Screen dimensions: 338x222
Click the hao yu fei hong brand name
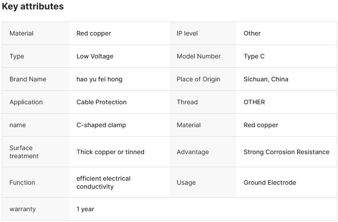point(99,79)
